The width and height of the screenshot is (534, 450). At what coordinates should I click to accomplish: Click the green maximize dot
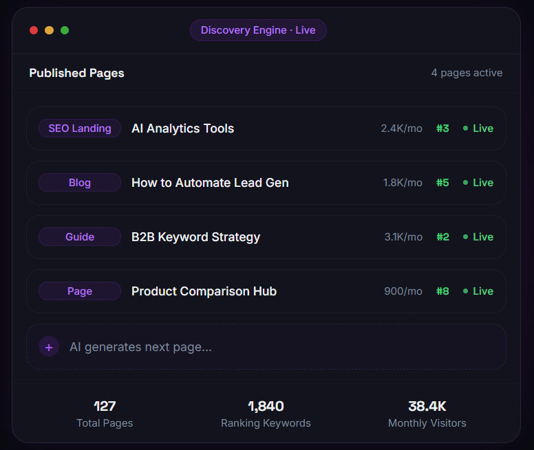(x=65, y=30)
